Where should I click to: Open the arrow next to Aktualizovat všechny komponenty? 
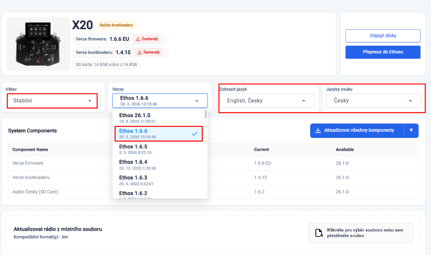point(411,130)
